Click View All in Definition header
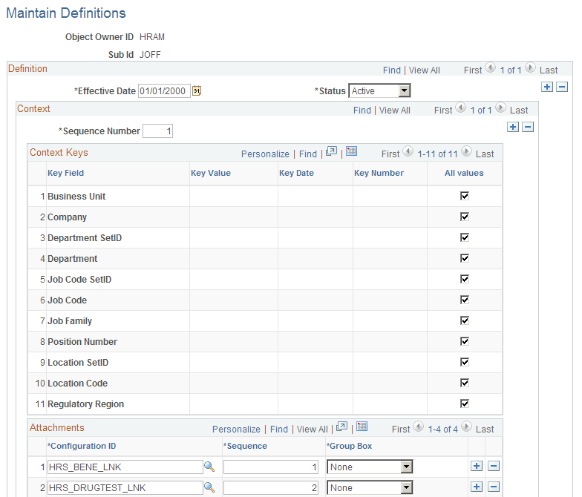The image size is (582, 497). click(425, 70)
